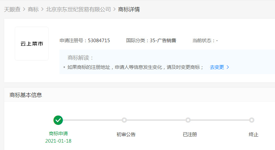Click the 终止 step label

coord(253,135)
